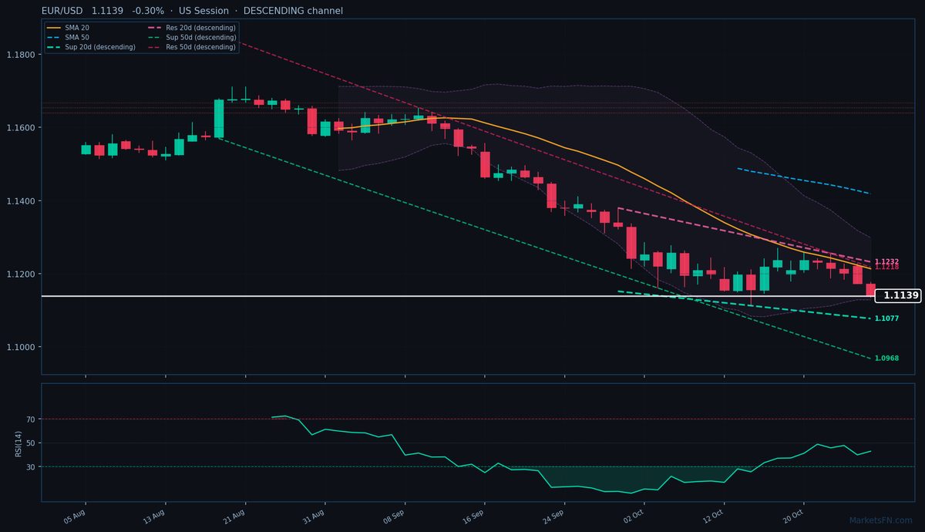Click the SMA 50 legend entry
This screenshot has height=532, width=925.
(68, 37)
